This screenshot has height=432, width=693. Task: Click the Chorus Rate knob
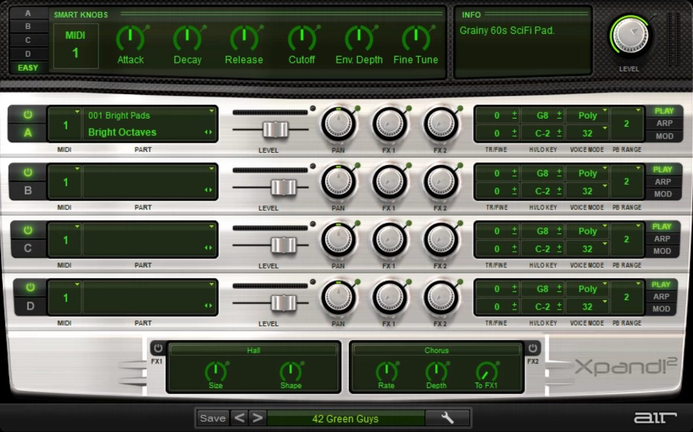386,371
